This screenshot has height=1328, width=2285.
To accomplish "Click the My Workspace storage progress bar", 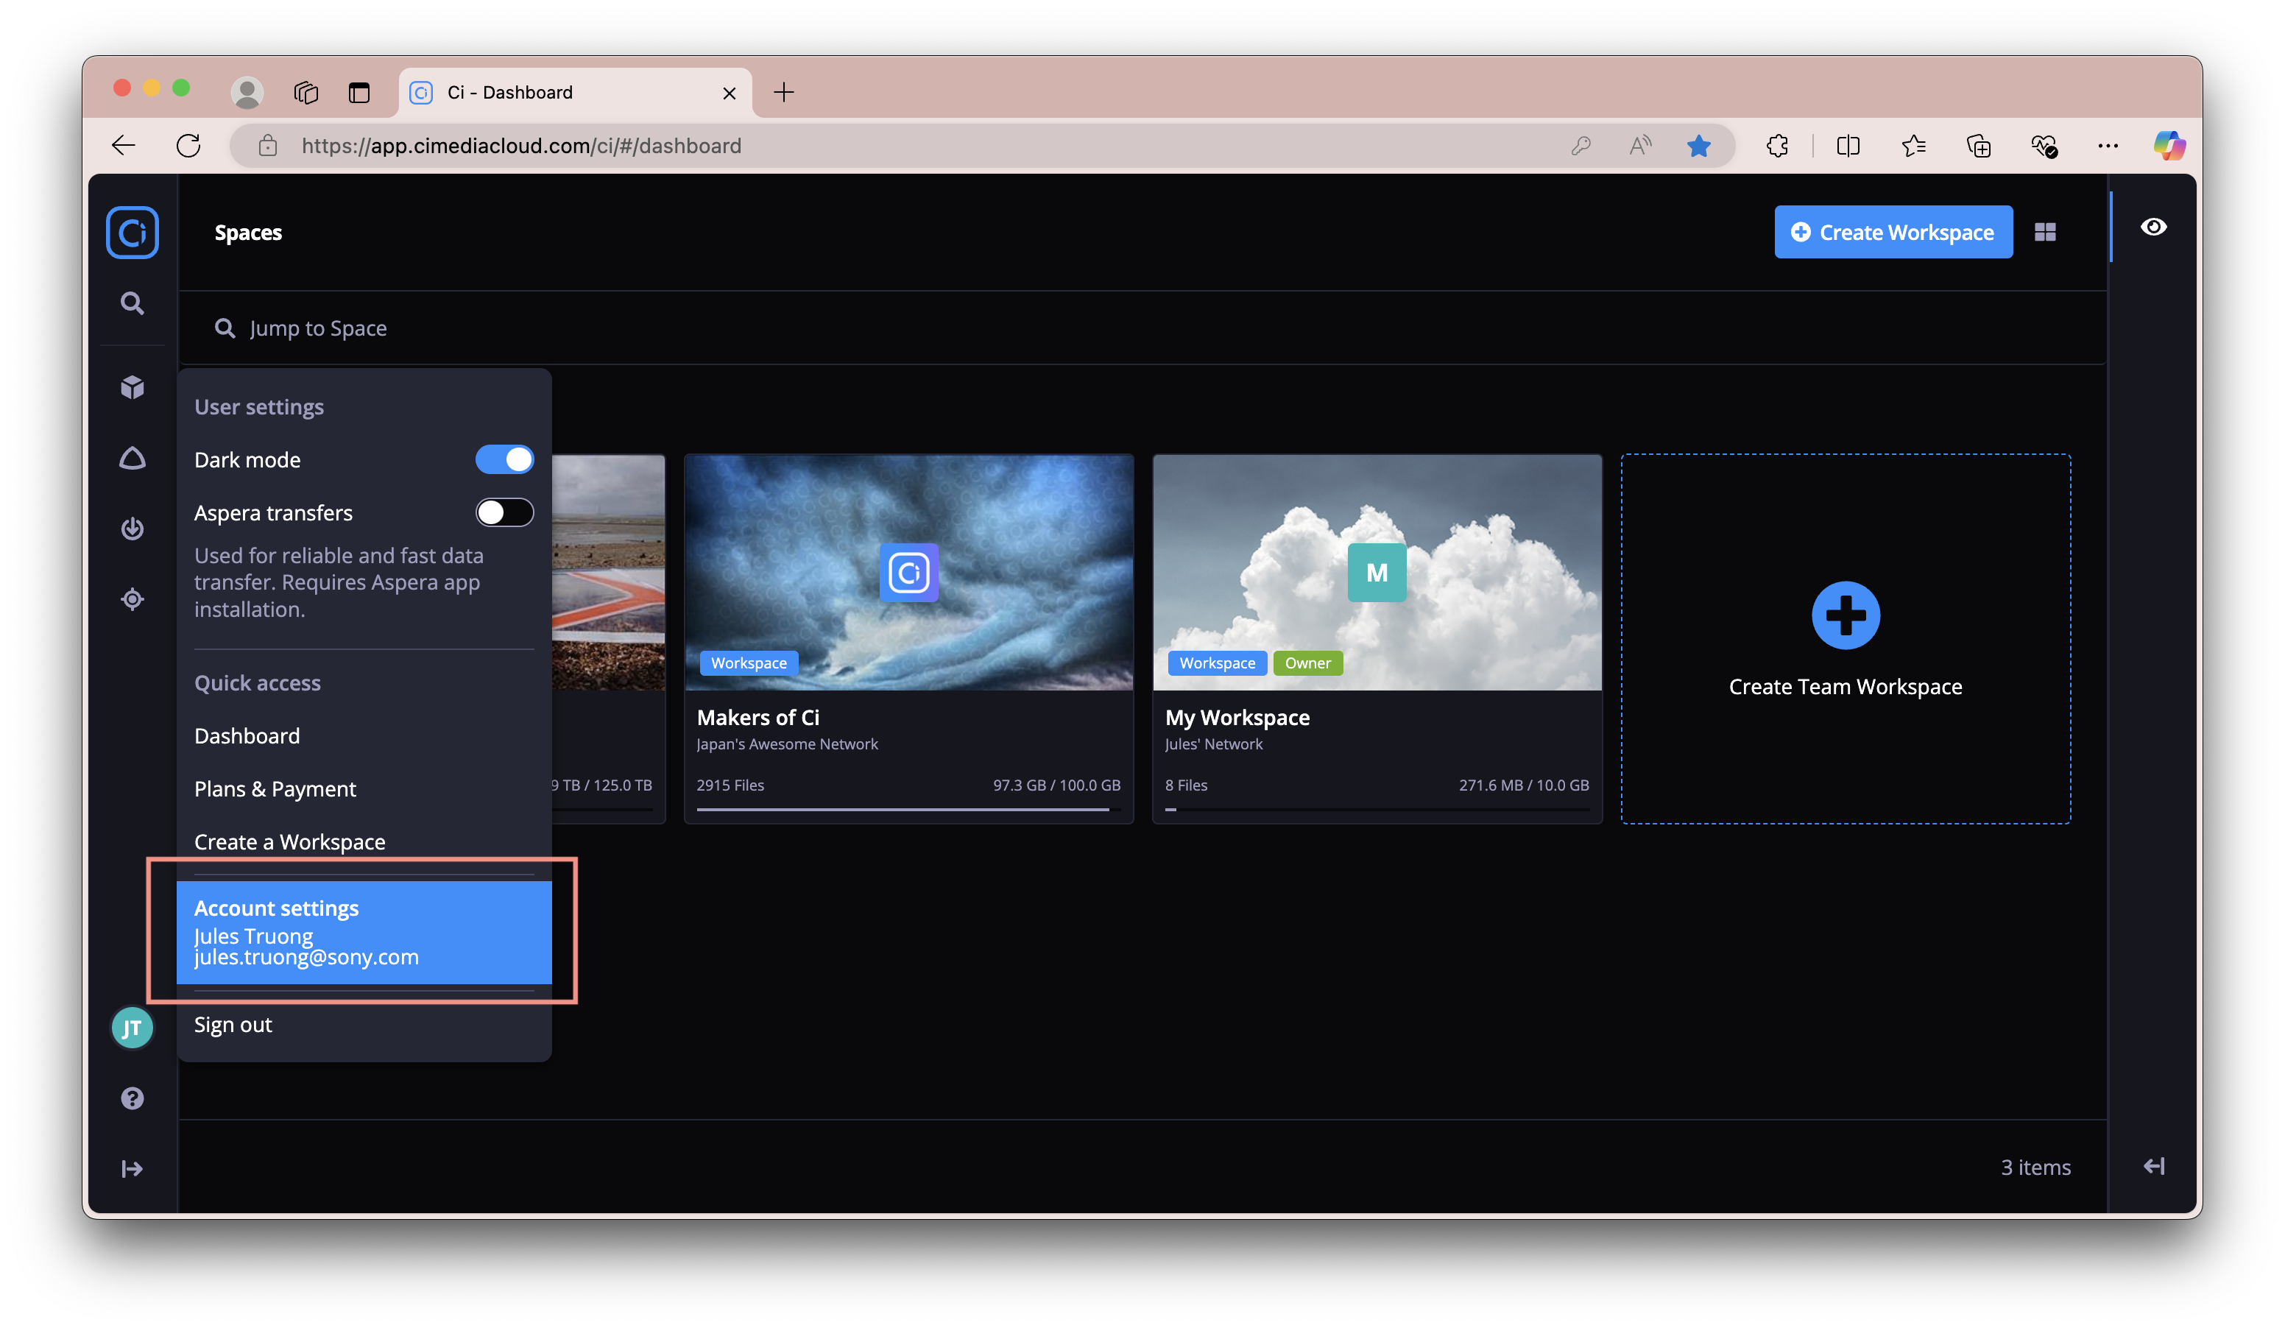I will [1377, 810].
